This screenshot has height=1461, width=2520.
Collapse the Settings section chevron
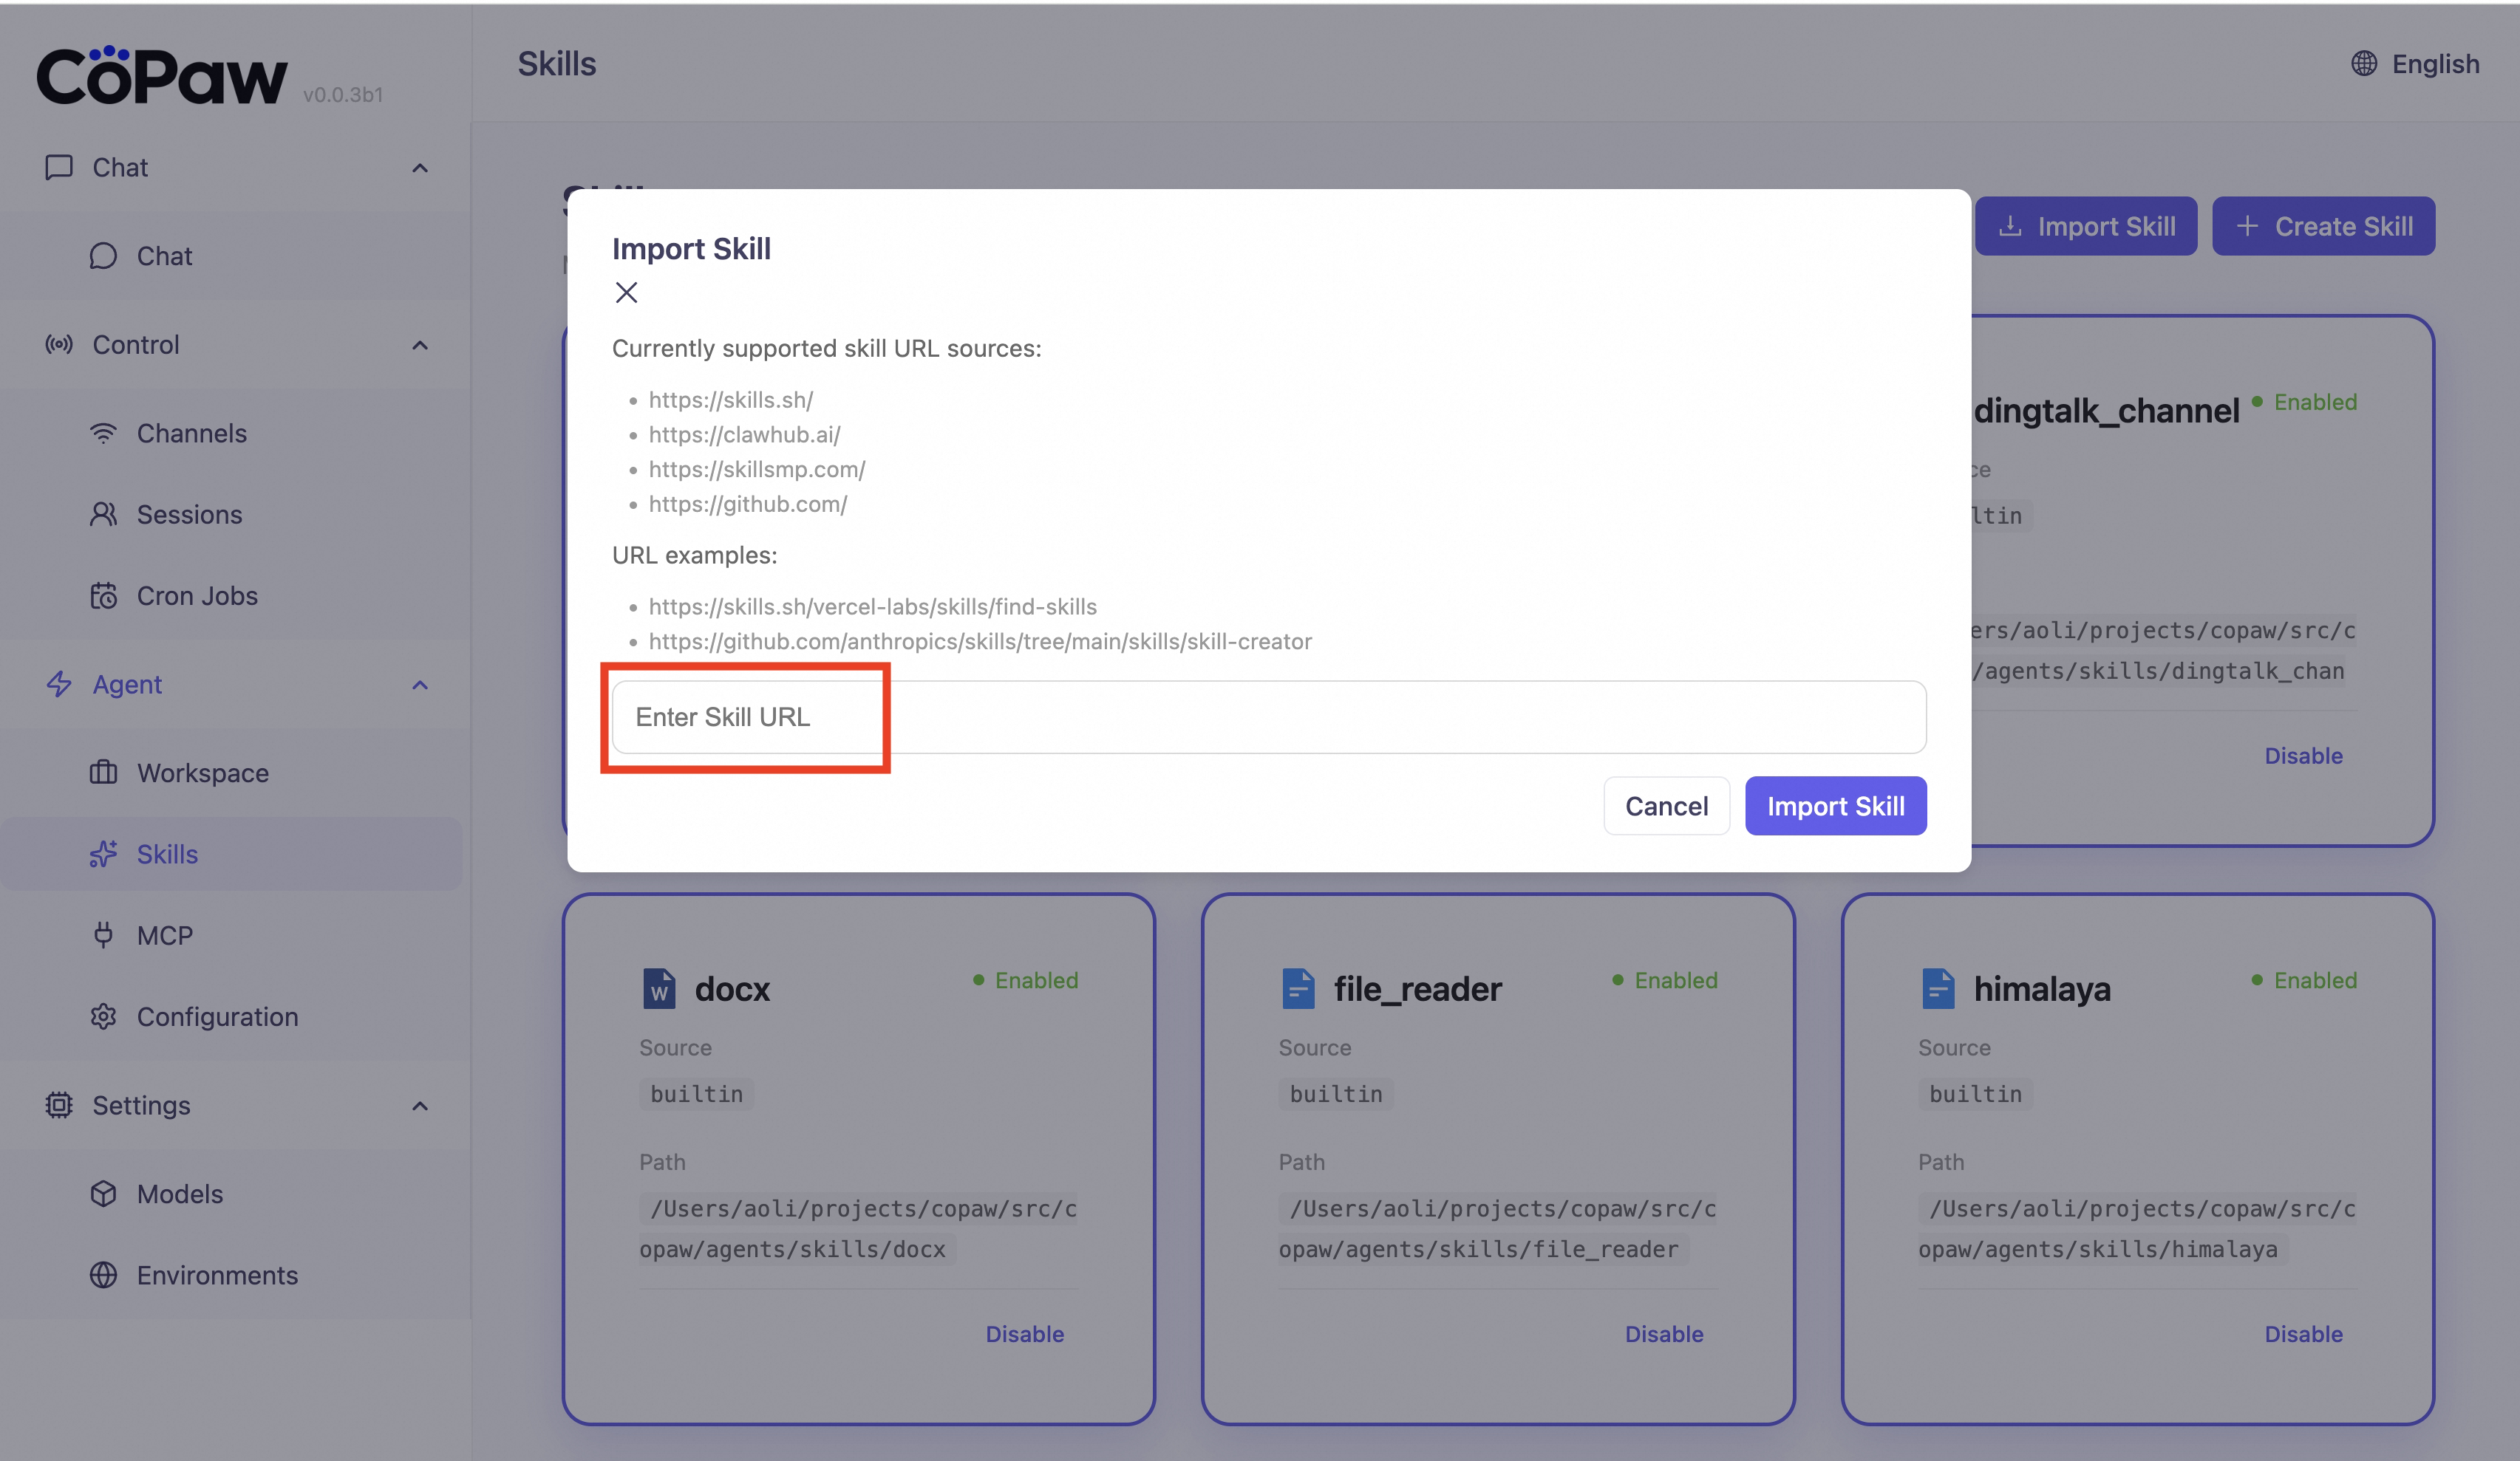click(420, 1105)
